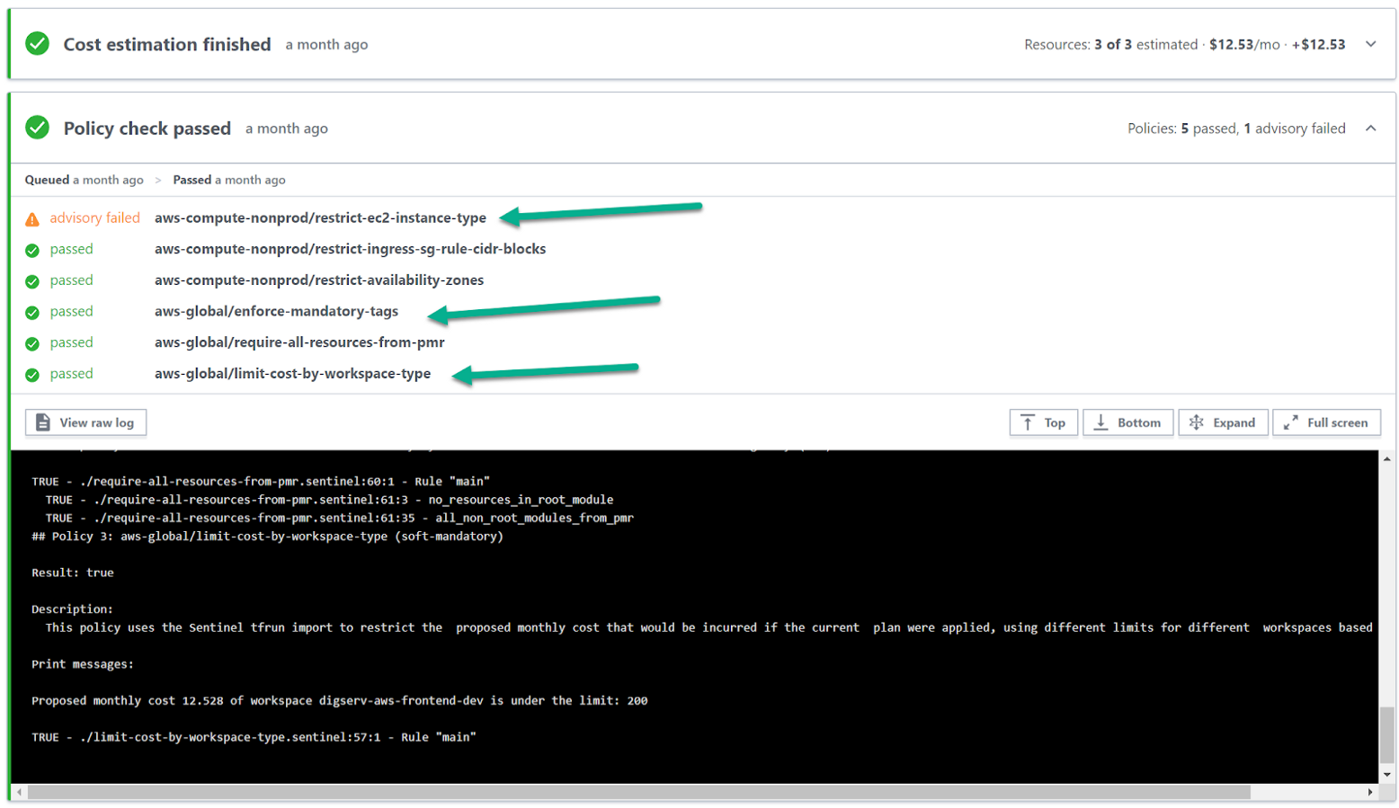Click the Passed status in breadcrumb

[x=192, y=180]
